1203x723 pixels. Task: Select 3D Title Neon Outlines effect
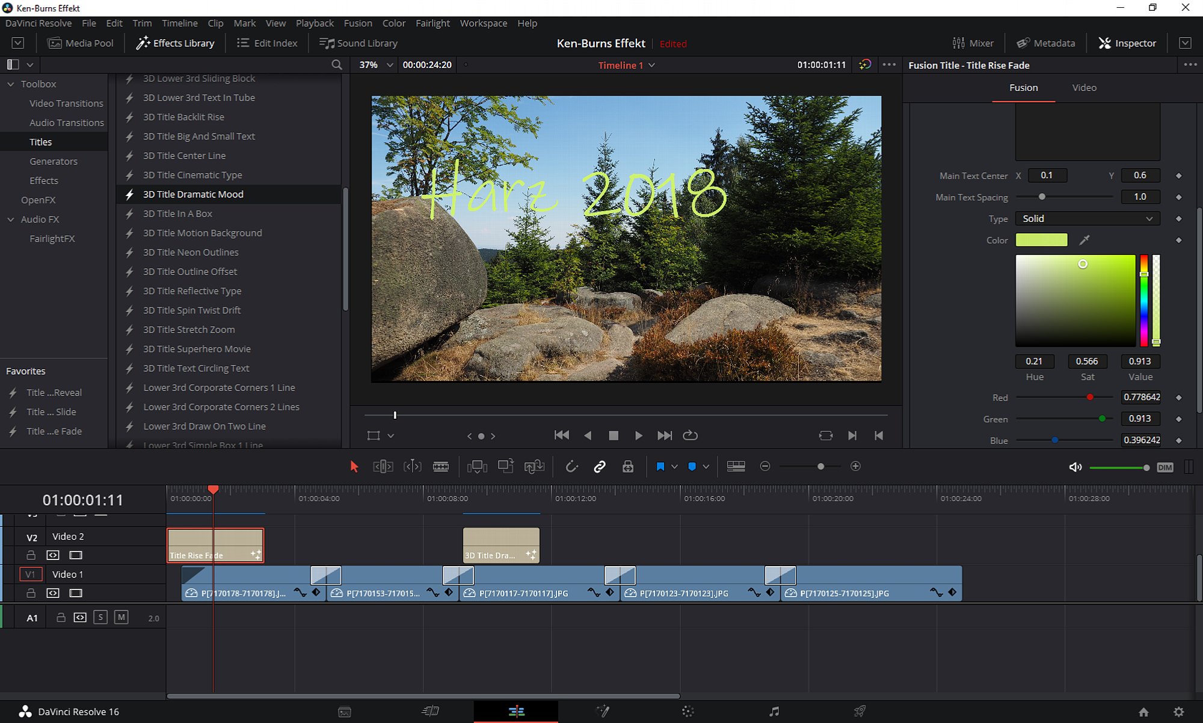191,252
